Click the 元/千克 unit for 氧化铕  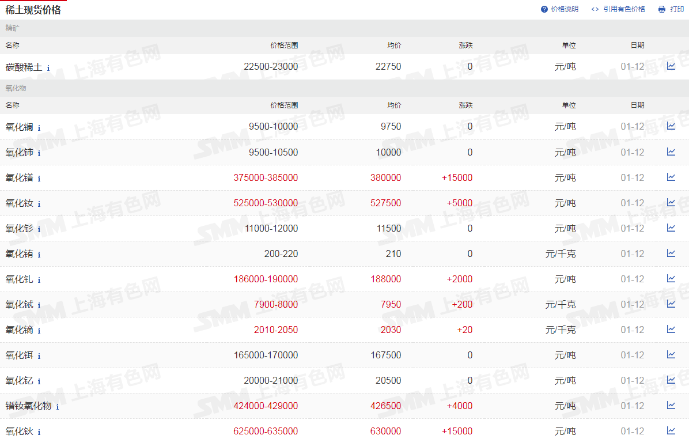[561, 253]
